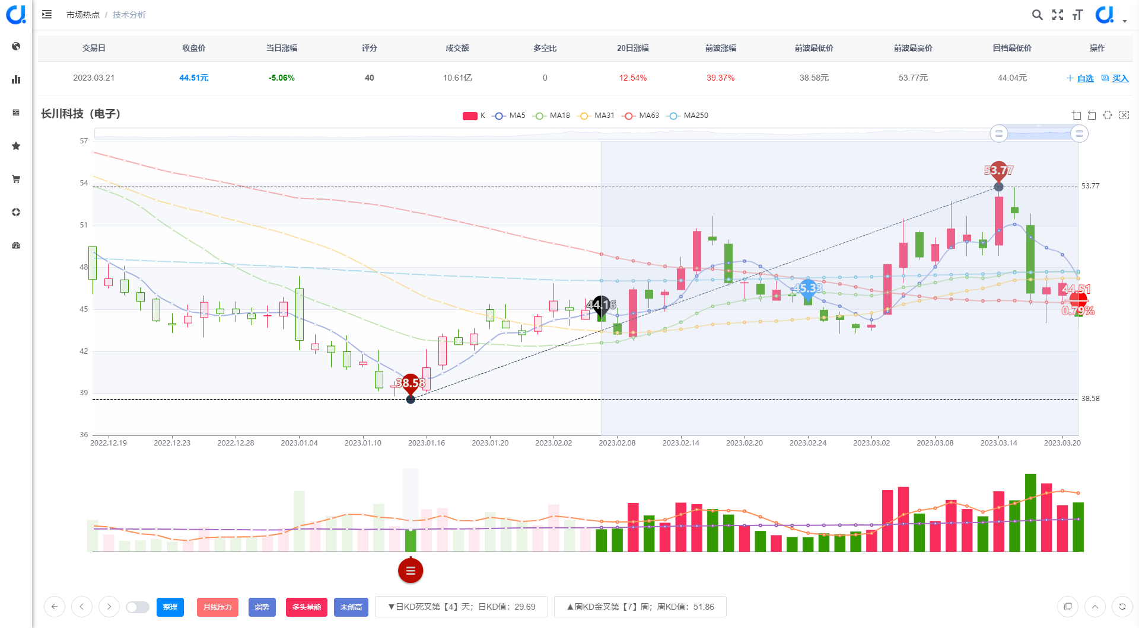Click the 53.77 high price marker
Screen dimensions: 1139x628
click(999, 171)
